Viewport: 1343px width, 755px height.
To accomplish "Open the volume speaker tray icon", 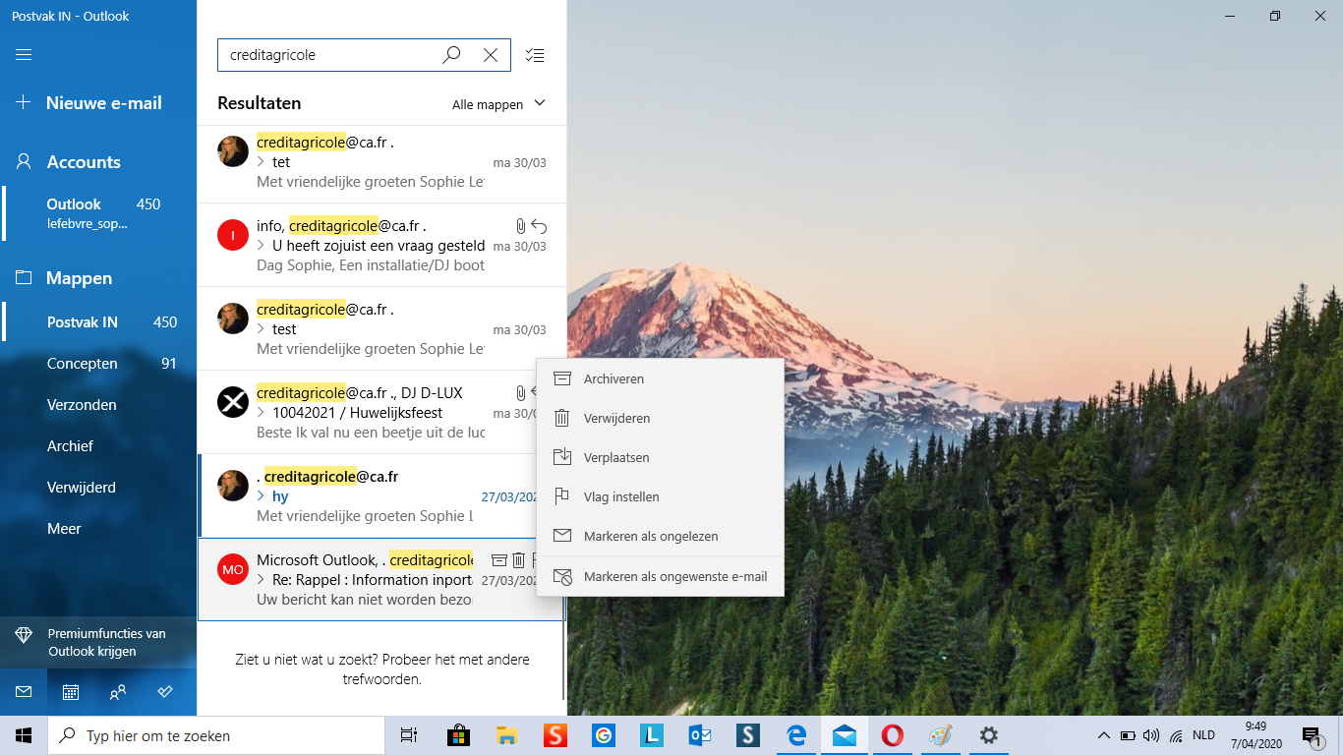I will (1151, 735).
